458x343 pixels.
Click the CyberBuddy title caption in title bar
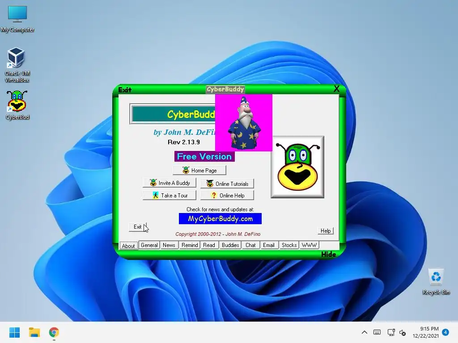coord(225,89)
